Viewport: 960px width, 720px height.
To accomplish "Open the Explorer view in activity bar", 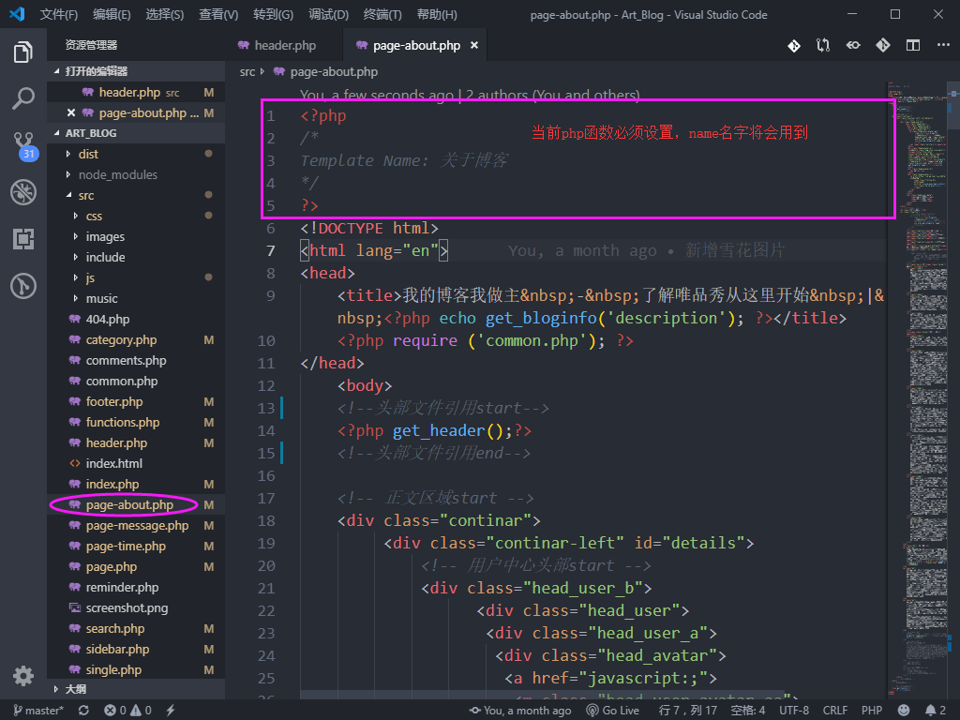I will pos(23,53).
